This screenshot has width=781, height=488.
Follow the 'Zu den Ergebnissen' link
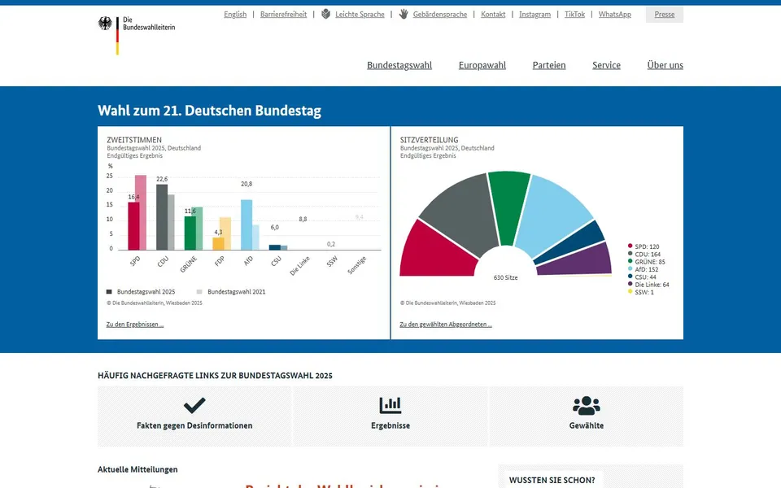coord(135,325)
